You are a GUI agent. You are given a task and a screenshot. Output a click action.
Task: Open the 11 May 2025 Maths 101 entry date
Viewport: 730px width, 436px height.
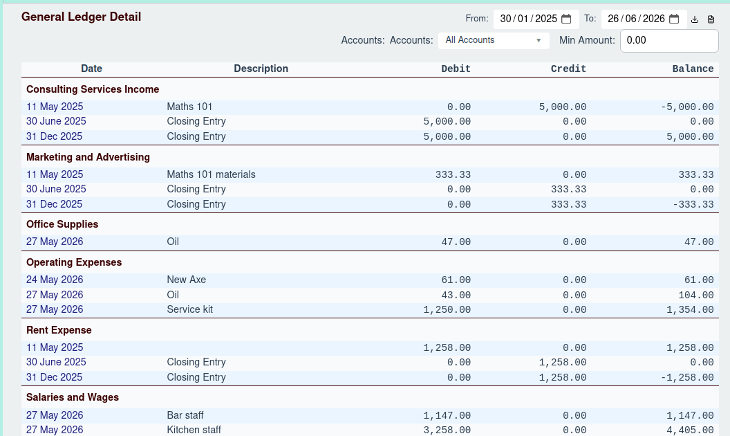[x=55, y=107]
